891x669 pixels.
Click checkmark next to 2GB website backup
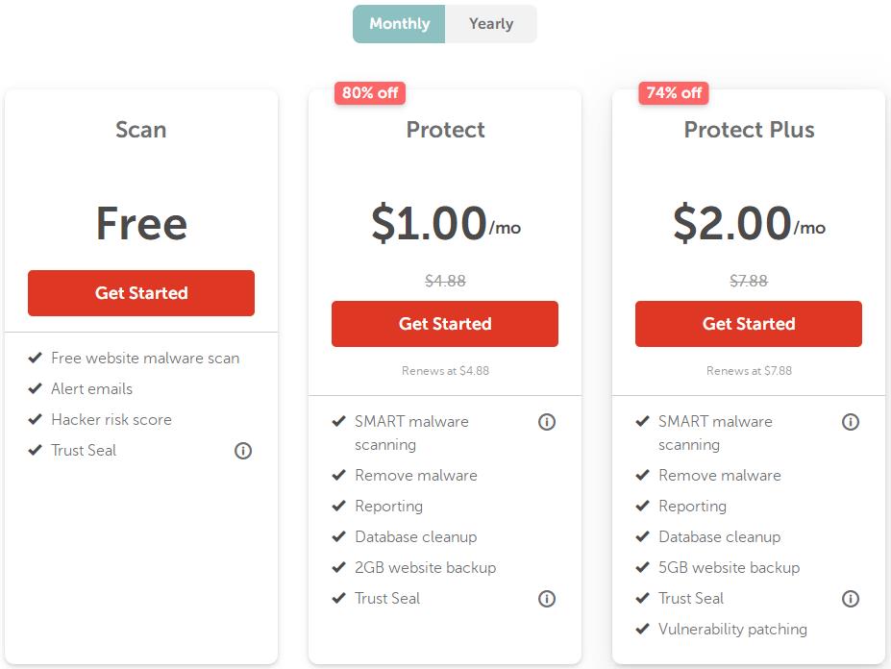338,568
